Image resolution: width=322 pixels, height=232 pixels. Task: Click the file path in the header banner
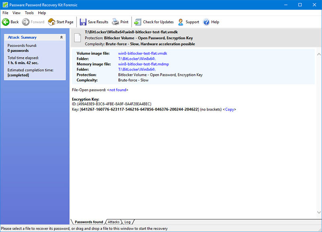(131, 32)
